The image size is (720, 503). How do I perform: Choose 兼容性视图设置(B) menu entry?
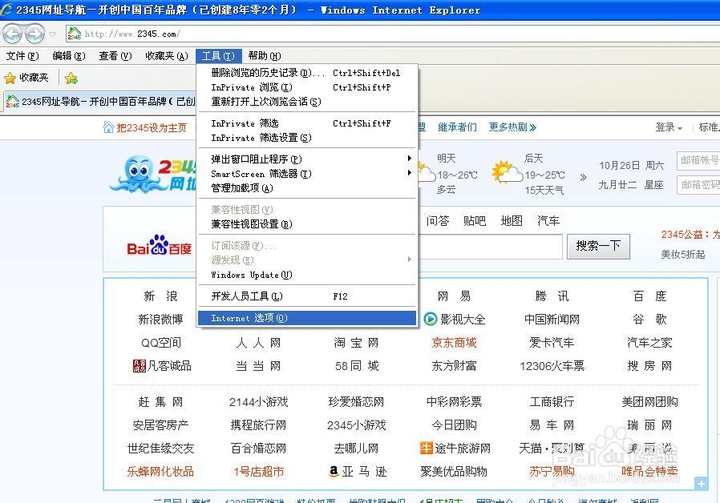307,224
